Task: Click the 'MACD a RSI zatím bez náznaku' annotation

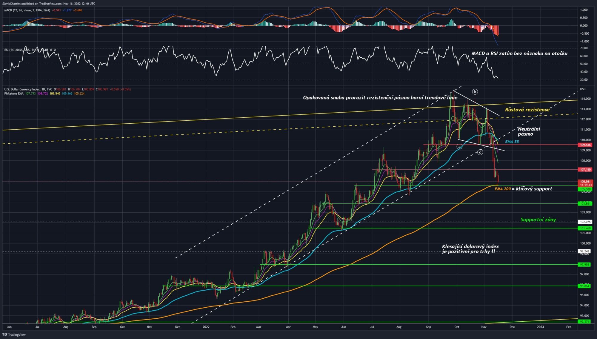Action: point(519,53)
